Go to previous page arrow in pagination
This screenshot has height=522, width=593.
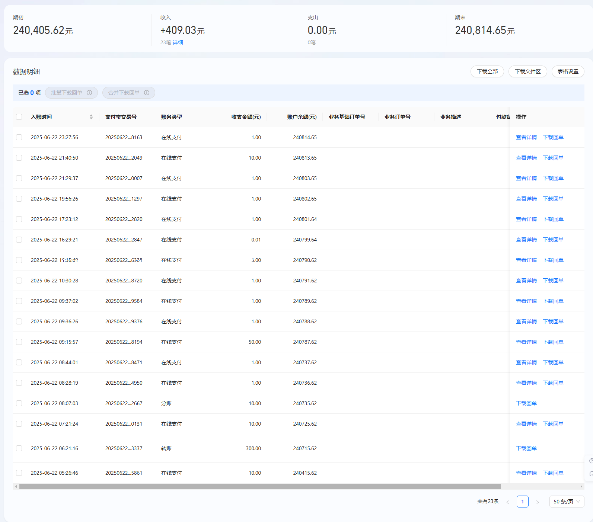click(507, 502)
